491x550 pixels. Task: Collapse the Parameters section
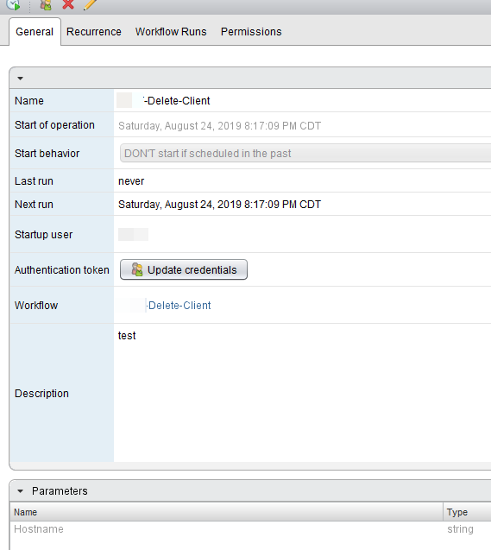(21, 491)
